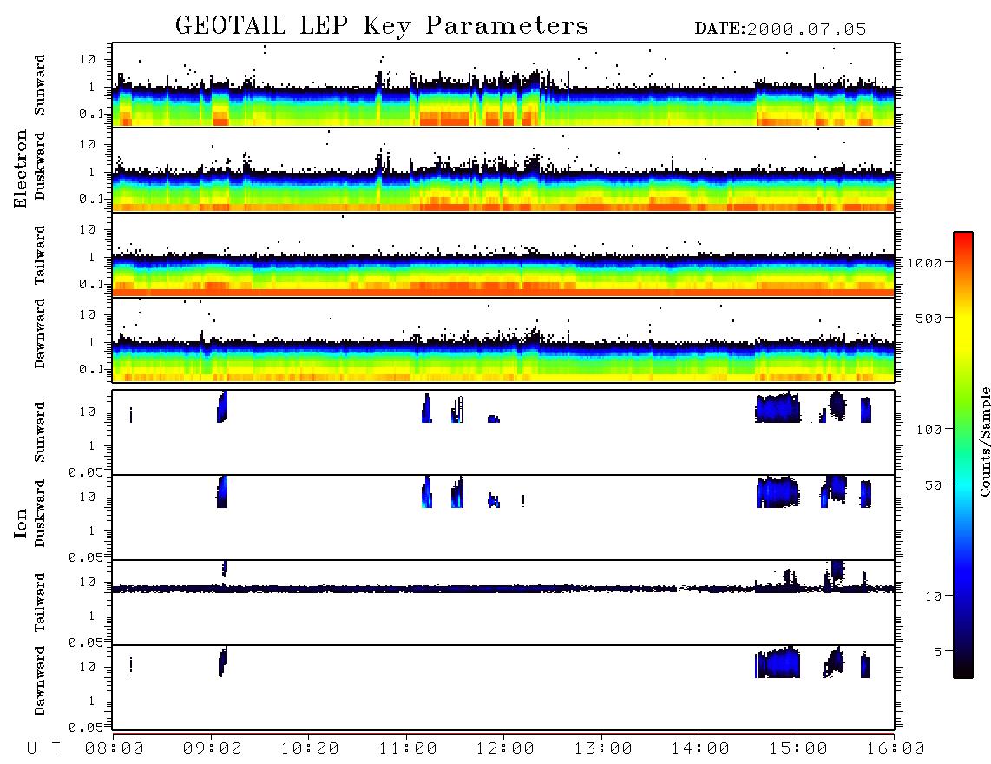This screenshot has height=764, width=991.
Task: Click the 50 value on the color bar scale
Action: click(933, 485)
